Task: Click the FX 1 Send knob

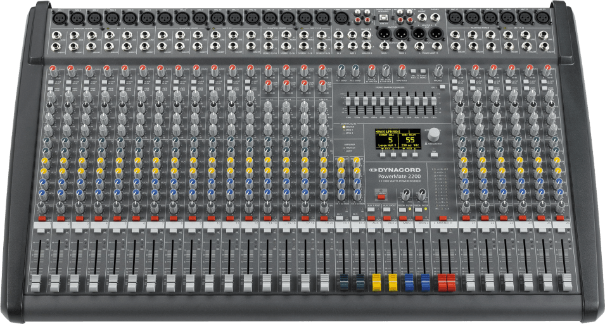Action: [x=341, y=72]
